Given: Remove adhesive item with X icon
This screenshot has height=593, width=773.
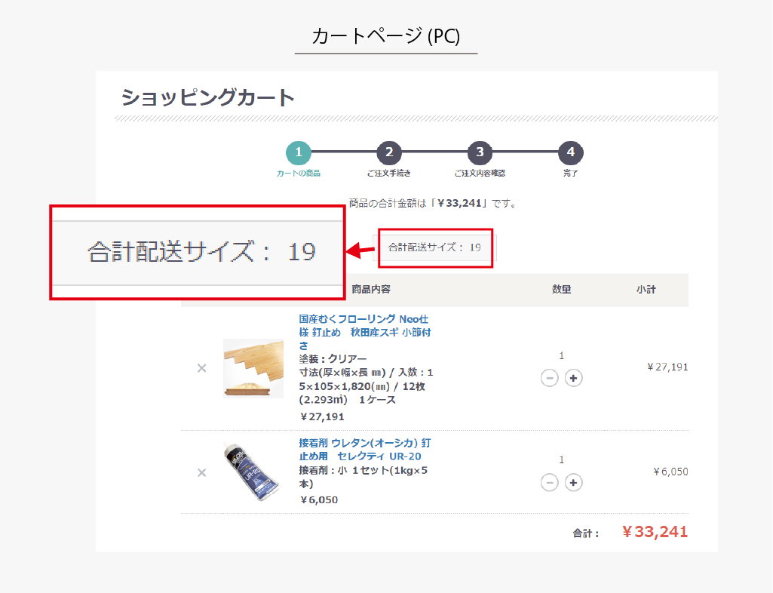Looking at the screenshot, I should 201,472.
